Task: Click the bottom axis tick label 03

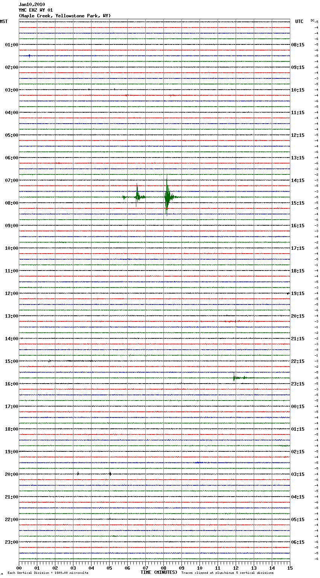Action: tap(73, 568)
